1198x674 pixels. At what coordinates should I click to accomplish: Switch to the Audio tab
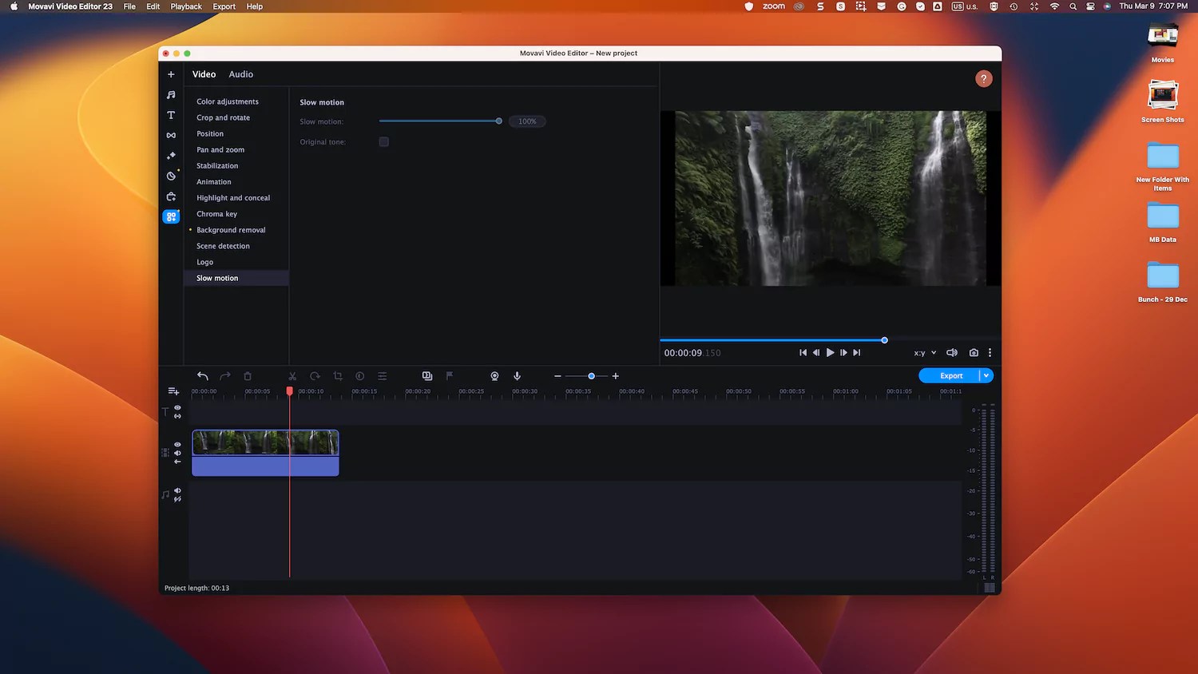(240, 74)
